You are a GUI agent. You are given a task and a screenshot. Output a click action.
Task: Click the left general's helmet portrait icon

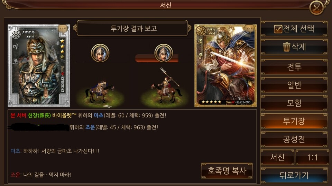pyautogui.click(x=100, y=53)
